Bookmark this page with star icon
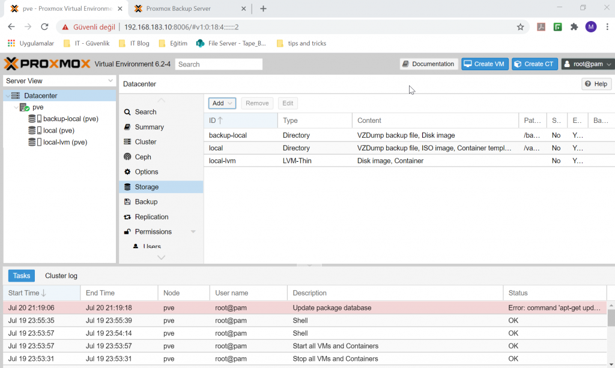 (x=521, y=27)
